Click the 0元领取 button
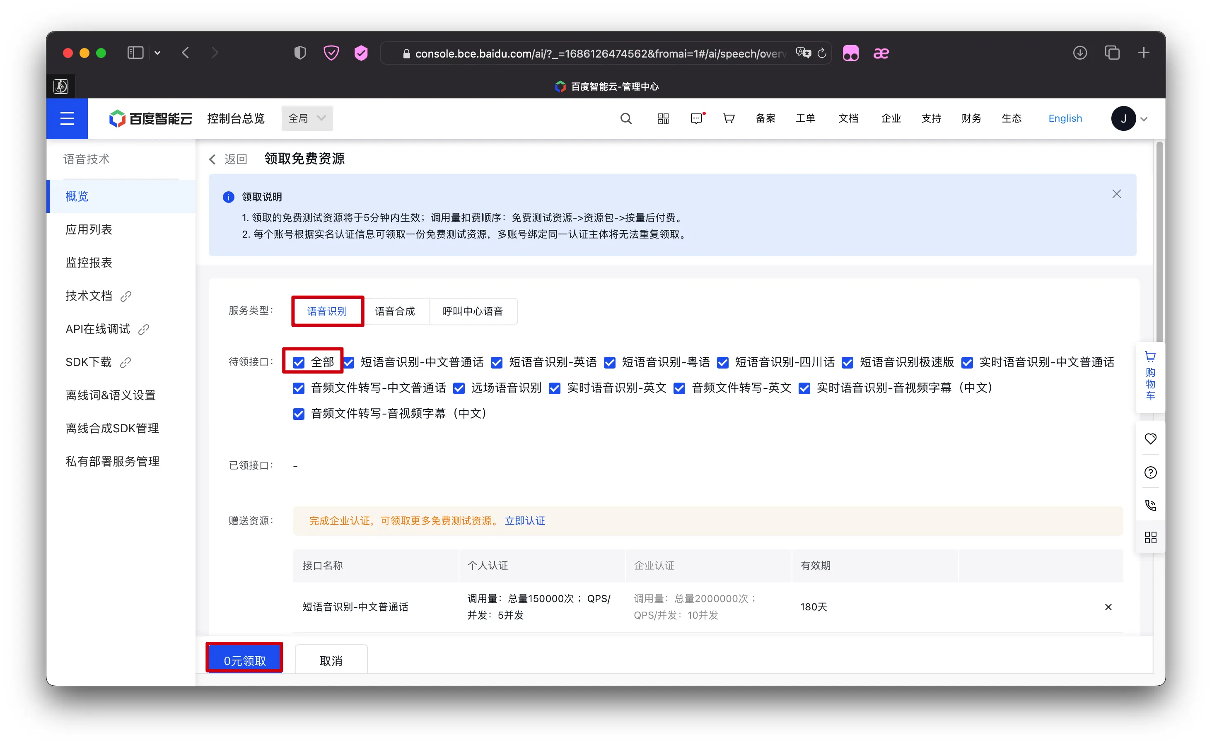 click(244, 660)
